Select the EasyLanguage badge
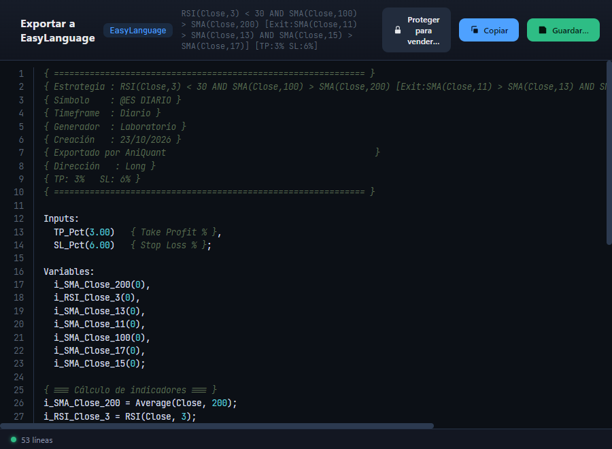This screenshot has width=612, height=449. pos(138,31)
